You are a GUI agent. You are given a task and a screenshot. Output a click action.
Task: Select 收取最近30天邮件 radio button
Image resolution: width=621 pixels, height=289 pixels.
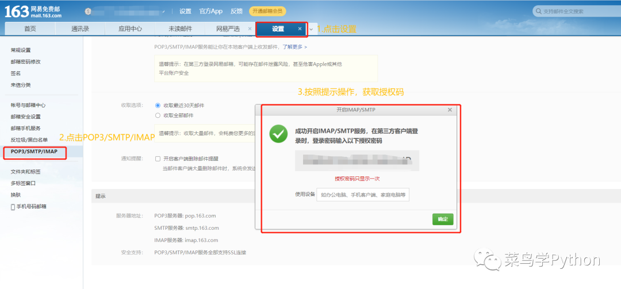pyautogui.click(x=158, y=105)
